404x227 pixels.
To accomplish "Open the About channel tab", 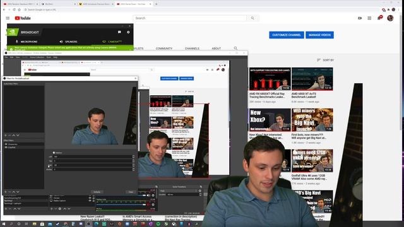I will coord(216,49).
